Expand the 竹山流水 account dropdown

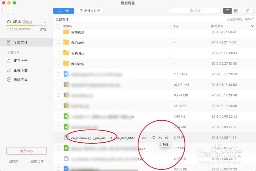click(45, 22)
